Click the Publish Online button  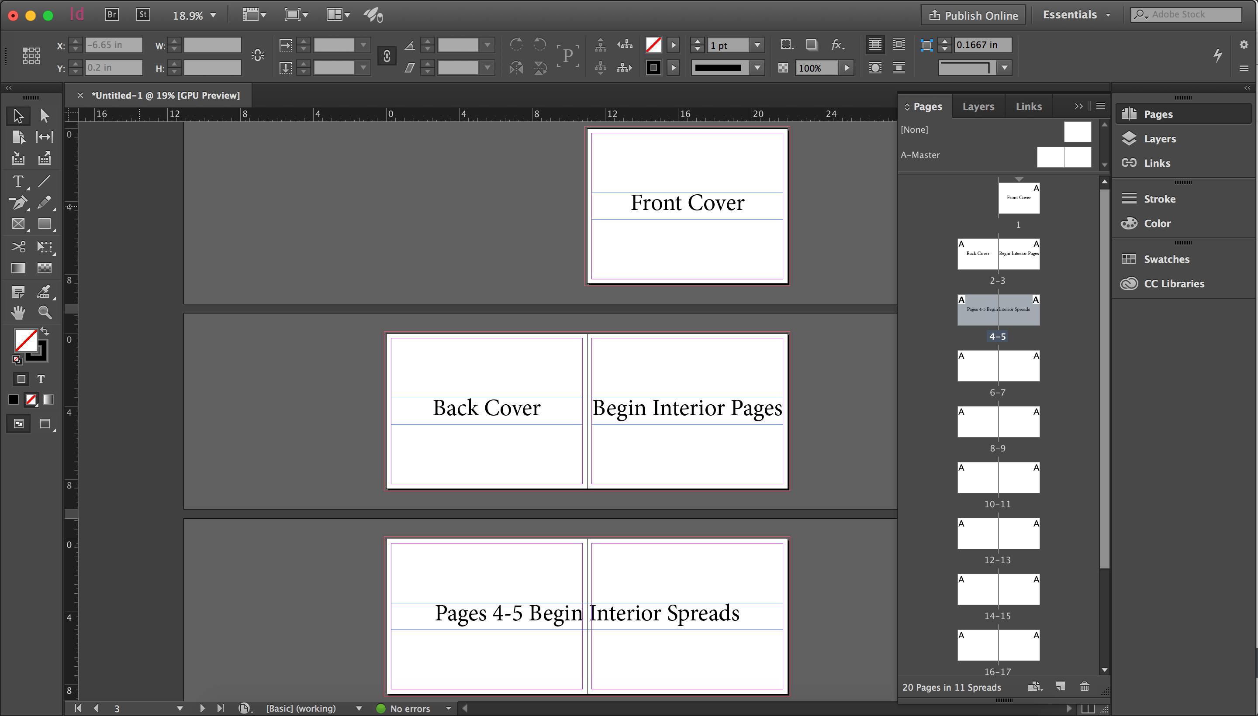[973, 15]
